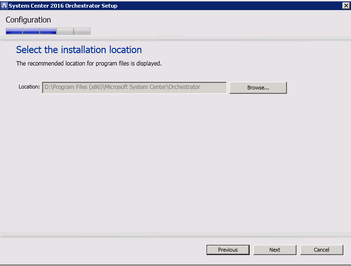Click the separator bar above the navigation buttons
351x266 pixels.
coord(175,236)
